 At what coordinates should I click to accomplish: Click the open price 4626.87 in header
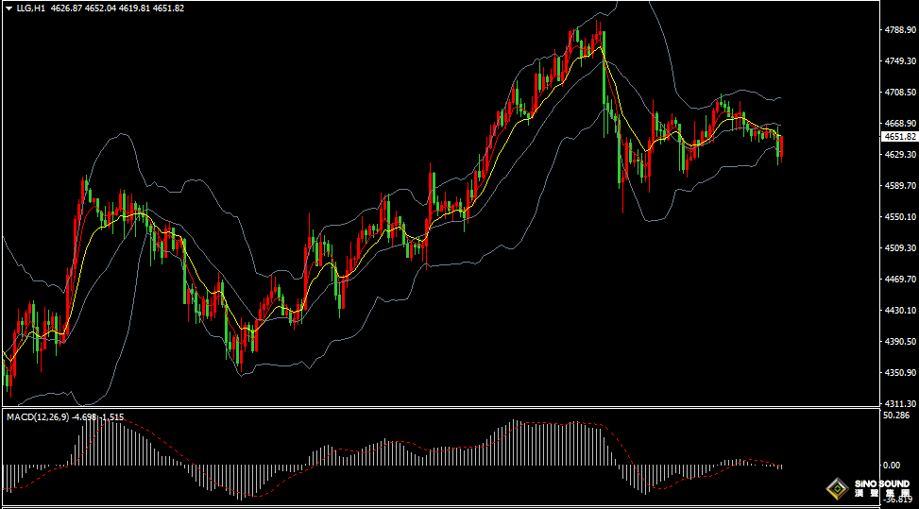65,8
